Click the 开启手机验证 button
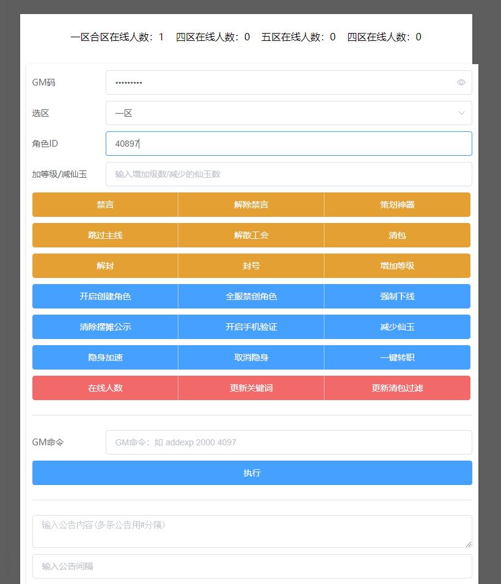 pos(251,327)
